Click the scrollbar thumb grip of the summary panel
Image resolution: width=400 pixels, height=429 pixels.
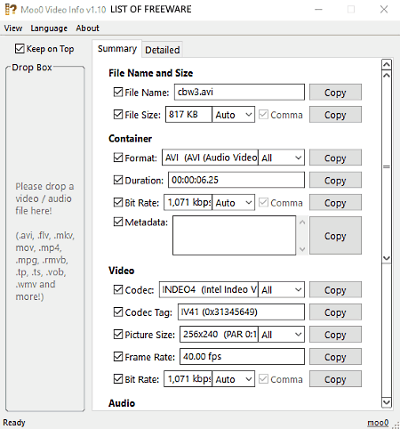point(387,166)
